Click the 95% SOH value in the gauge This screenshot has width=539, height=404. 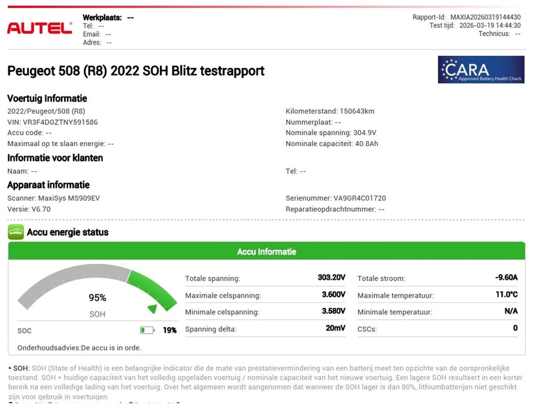97,298
